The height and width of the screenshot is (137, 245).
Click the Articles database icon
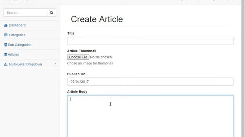(x=6, y=54)
